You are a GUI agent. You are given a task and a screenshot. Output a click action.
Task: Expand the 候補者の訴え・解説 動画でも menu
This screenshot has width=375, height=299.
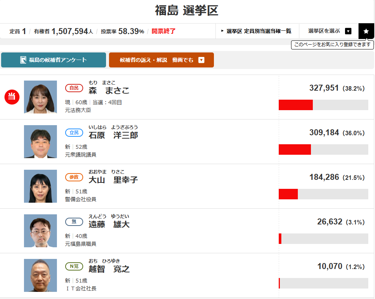(x=201, y=60)
